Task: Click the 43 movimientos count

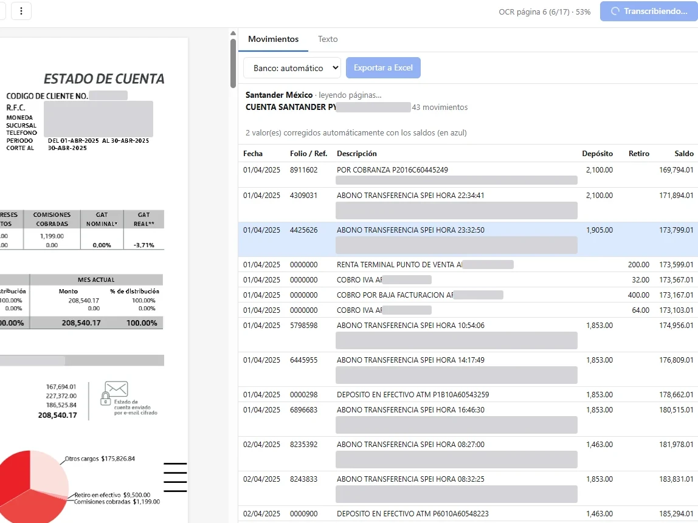Action: point(440,107)
